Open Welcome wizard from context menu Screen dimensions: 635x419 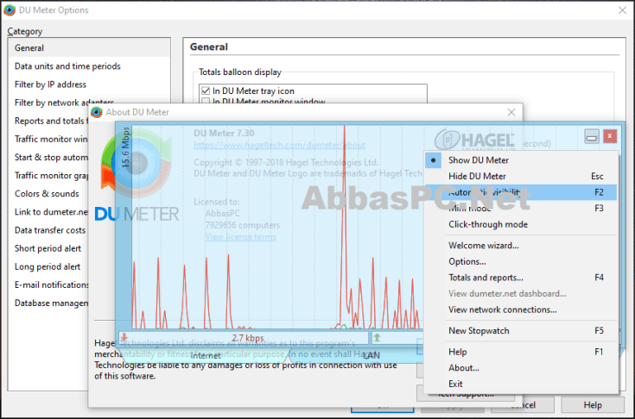click(x=521, y=245)
